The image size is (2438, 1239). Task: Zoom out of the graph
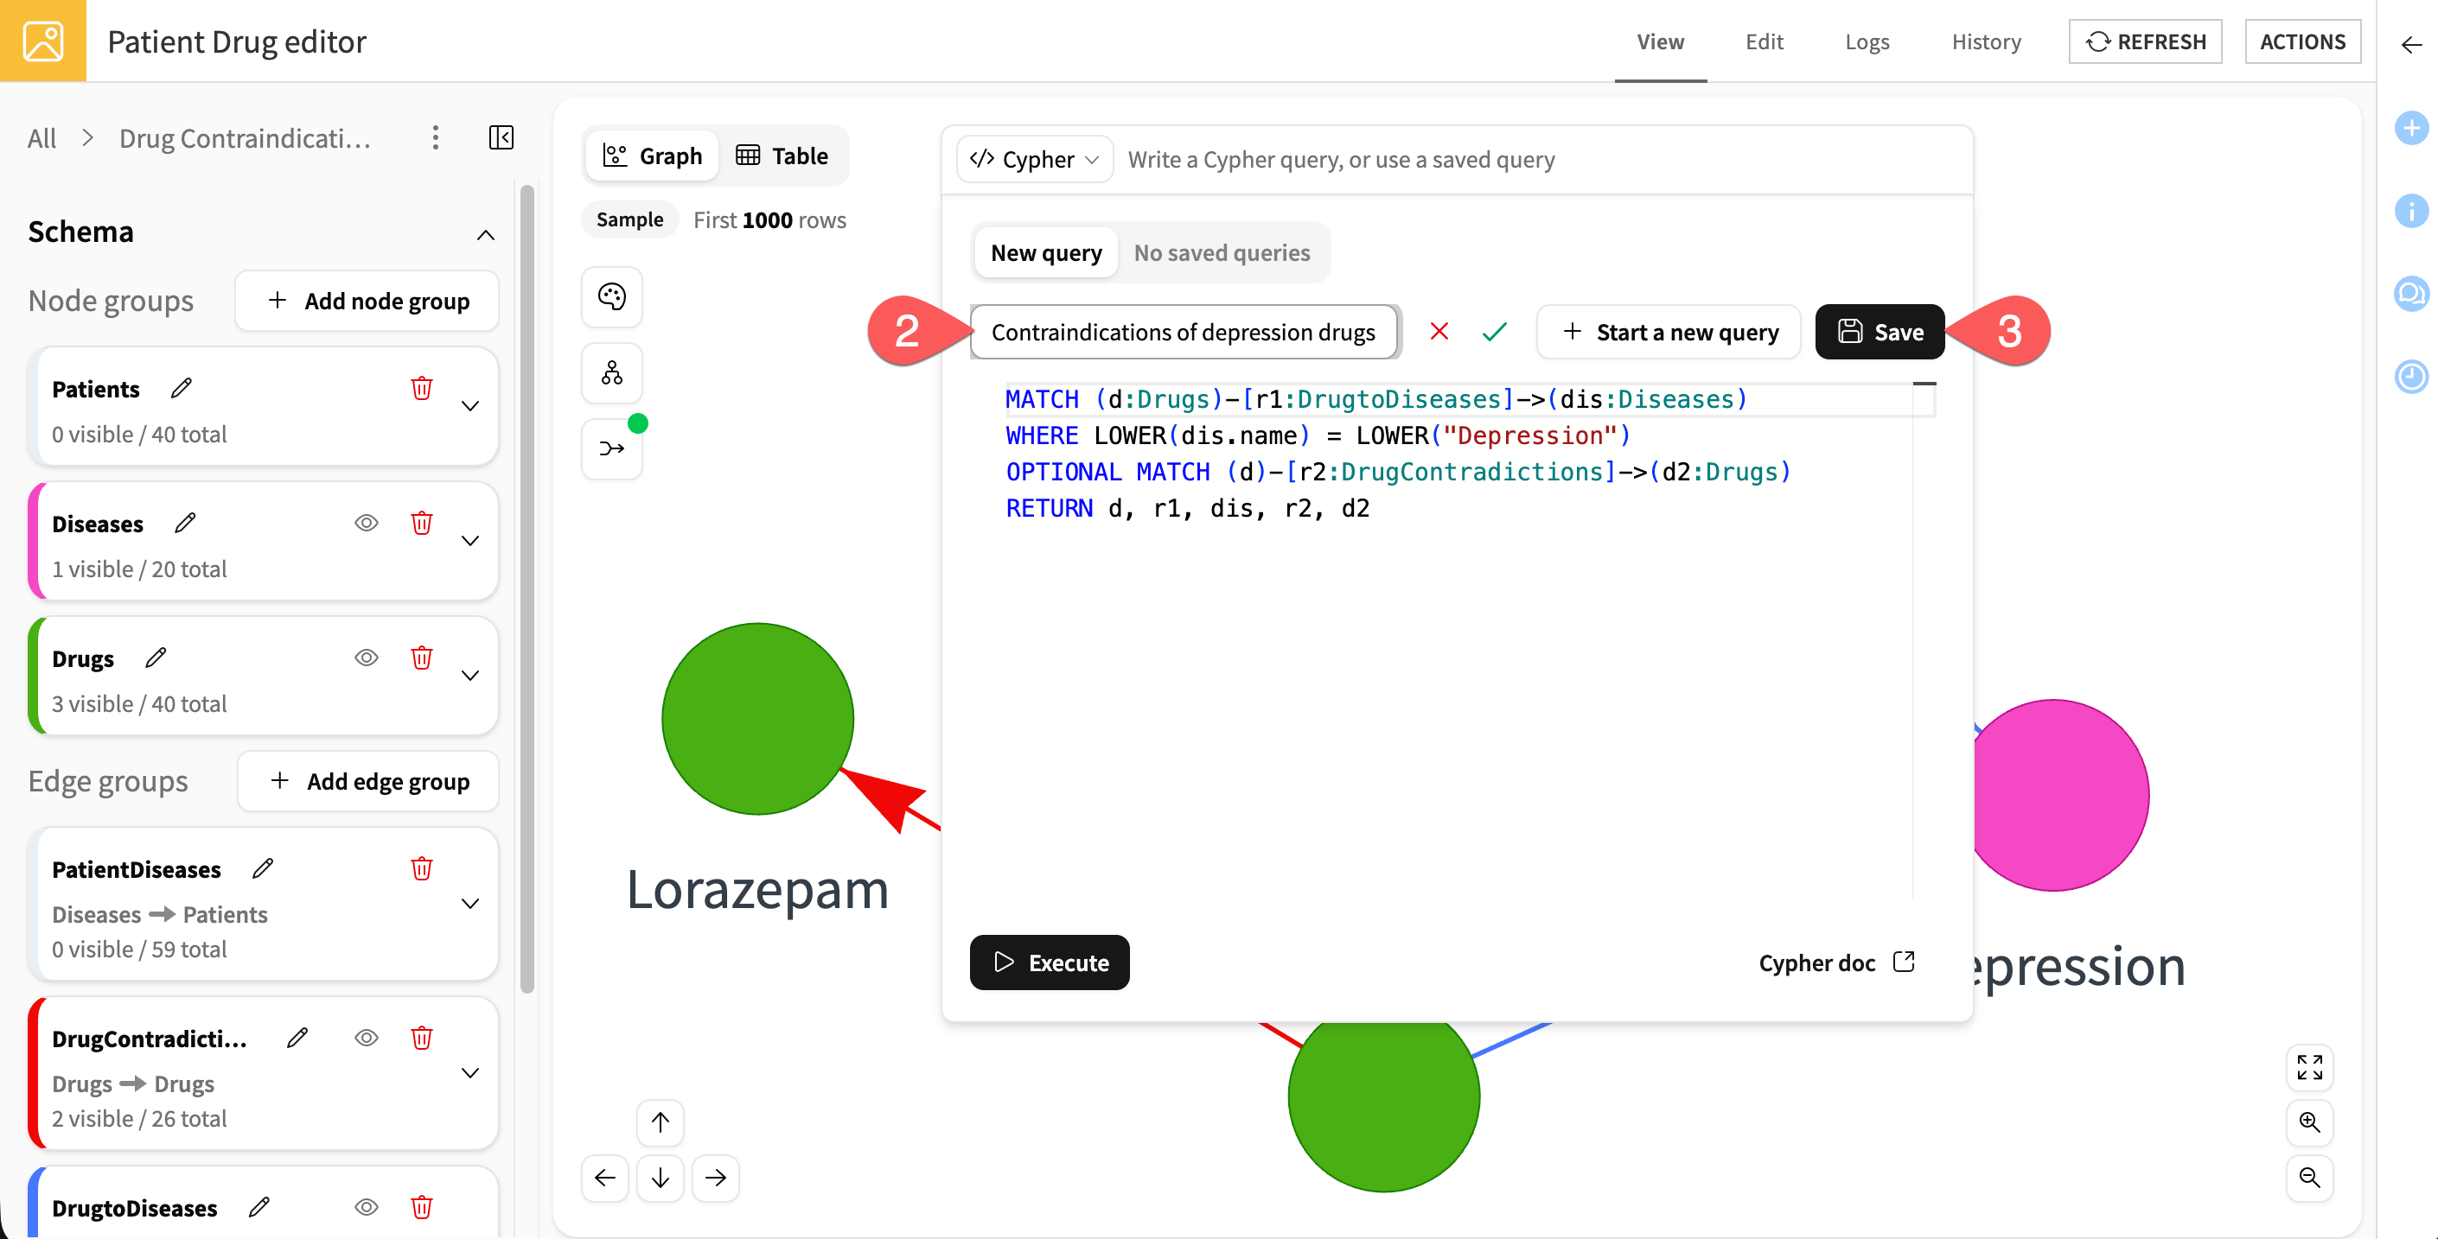2310,1178
